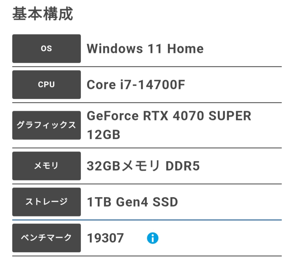Expand the 1TB Gen4 SSD row
Viewport: 294px width, 263px height.
click(x=132, y=202)
